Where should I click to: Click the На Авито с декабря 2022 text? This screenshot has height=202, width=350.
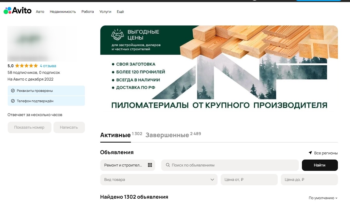point(31,79)
